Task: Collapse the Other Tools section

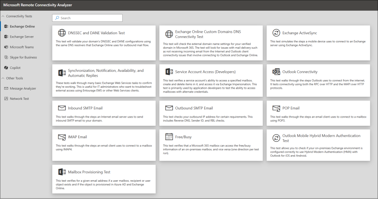Action: (x=3, y=78)
